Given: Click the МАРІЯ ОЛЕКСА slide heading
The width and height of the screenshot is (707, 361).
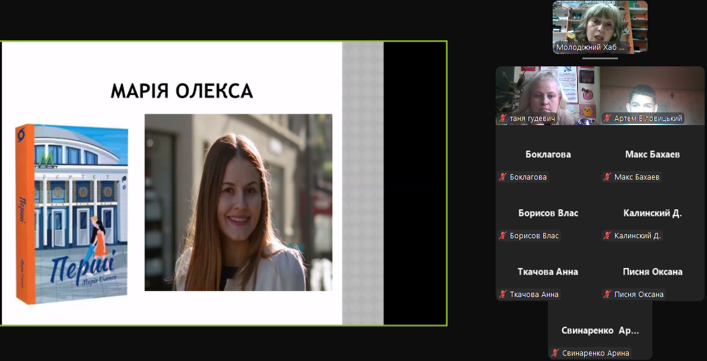Looking at the screenshot, I should pyautogui.click(x=182, y=91).
